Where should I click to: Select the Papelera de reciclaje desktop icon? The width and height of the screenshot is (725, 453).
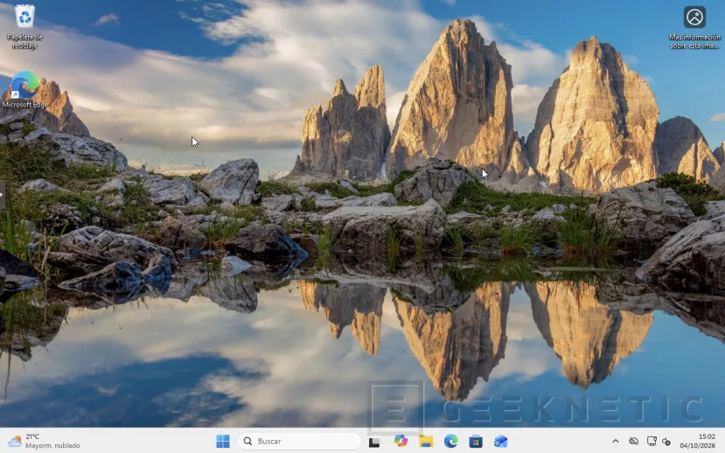(24, 26)
